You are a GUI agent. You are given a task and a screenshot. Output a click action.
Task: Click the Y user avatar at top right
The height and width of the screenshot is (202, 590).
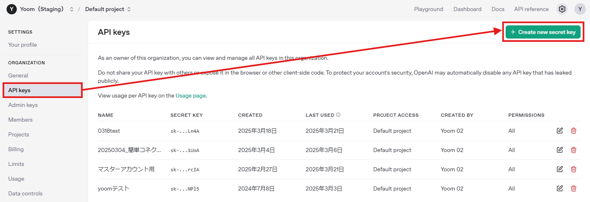tap(580, 9)
